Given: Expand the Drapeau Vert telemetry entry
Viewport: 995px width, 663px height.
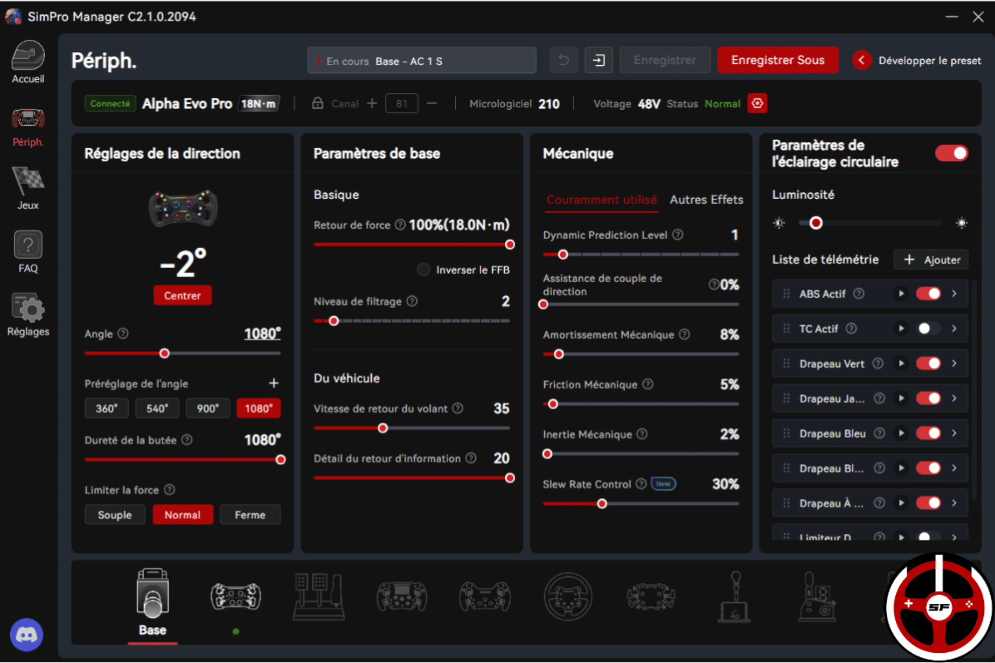Looking at the screenshot, I should point(953,363).
